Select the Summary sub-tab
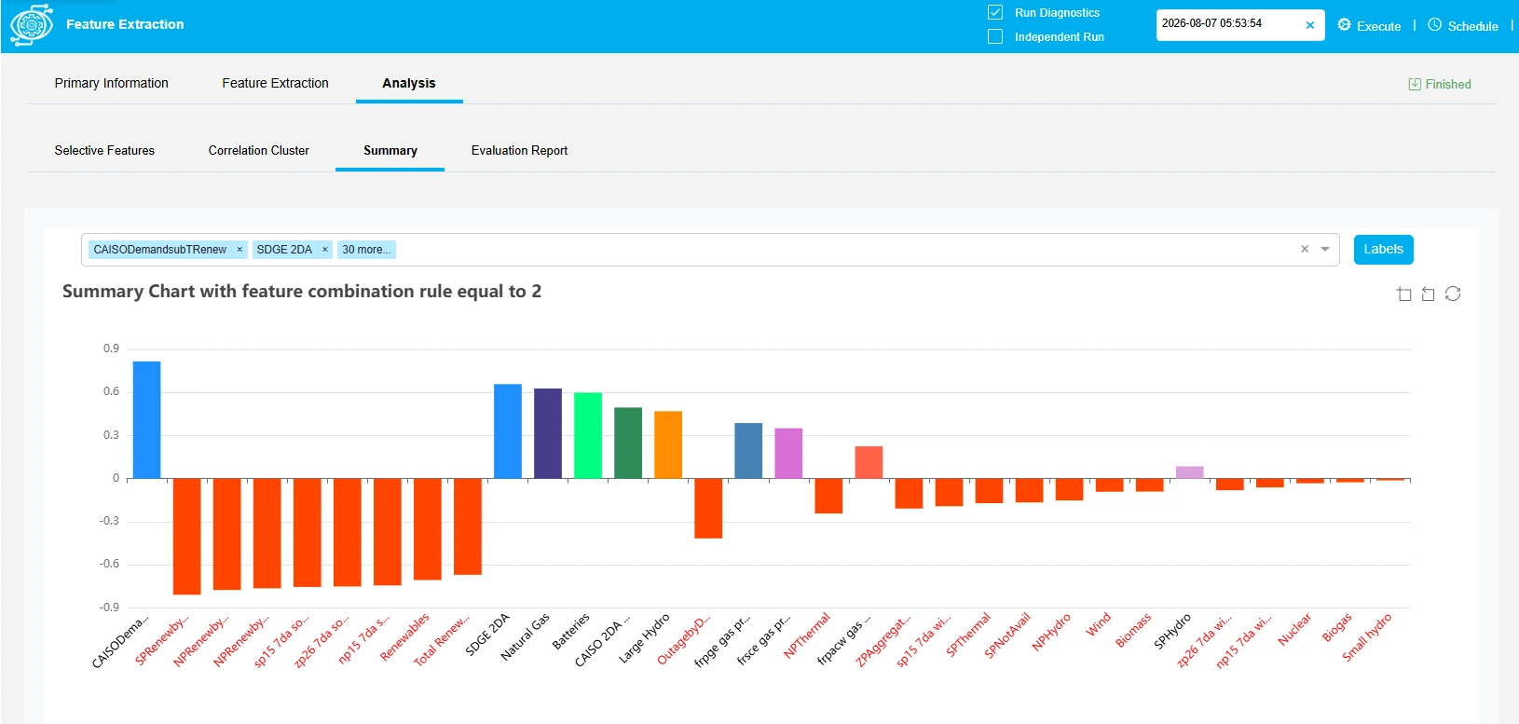Viewport: 1519px width, 724px height. [x=390, y=150]
